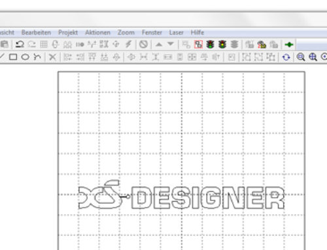Click the lightning bolt toolbar icon

pyautogui.click(x=128, y=44)
